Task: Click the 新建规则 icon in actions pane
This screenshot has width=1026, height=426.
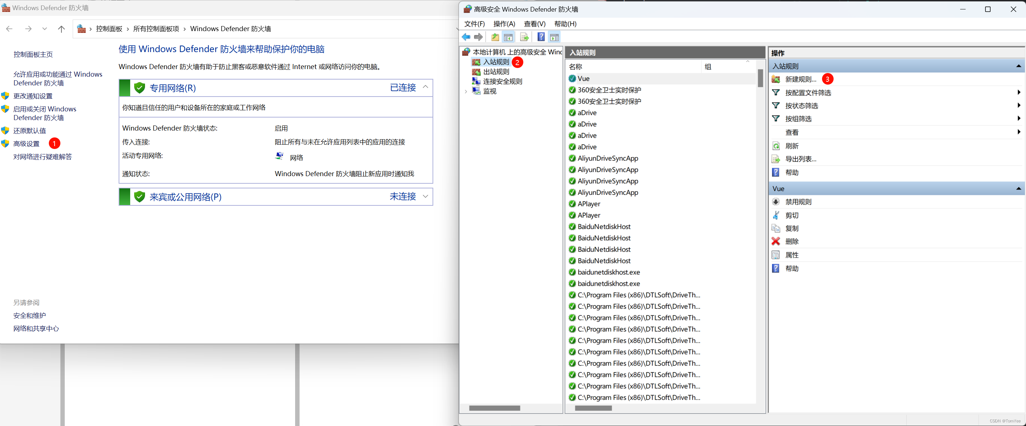Action: pos(776,79)
